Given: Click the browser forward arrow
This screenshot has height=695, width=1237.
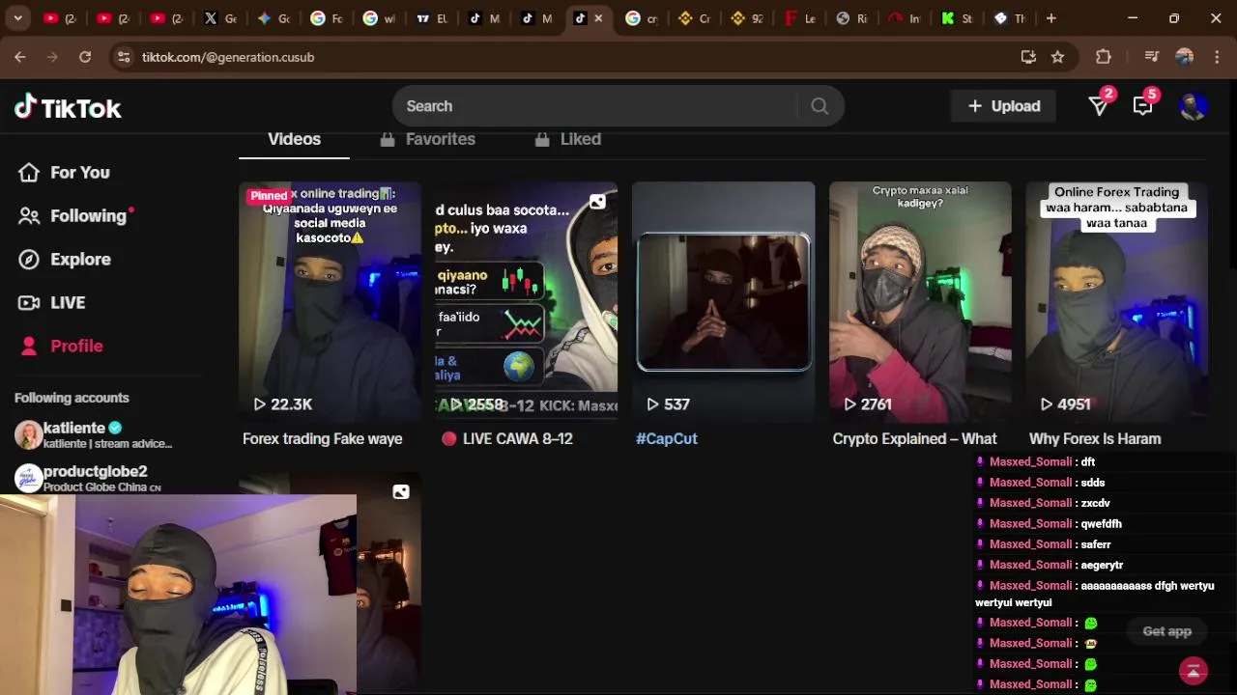Looking at the screenshot, I should pyautogui.click(x=52, y=57).
